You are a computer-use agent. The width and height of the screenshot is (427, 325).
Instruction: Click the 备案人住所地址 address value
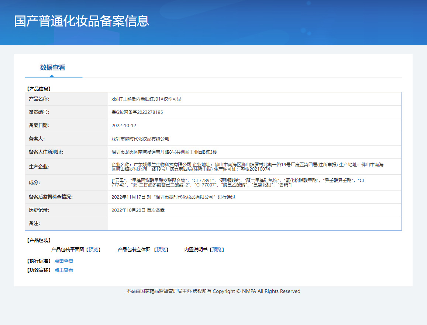164,152
